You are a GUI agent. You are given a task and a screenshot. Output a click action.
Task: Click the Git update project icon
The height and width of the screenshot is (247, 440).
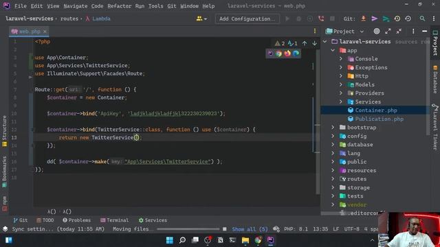pyautogui.click(x=363, y=19)
